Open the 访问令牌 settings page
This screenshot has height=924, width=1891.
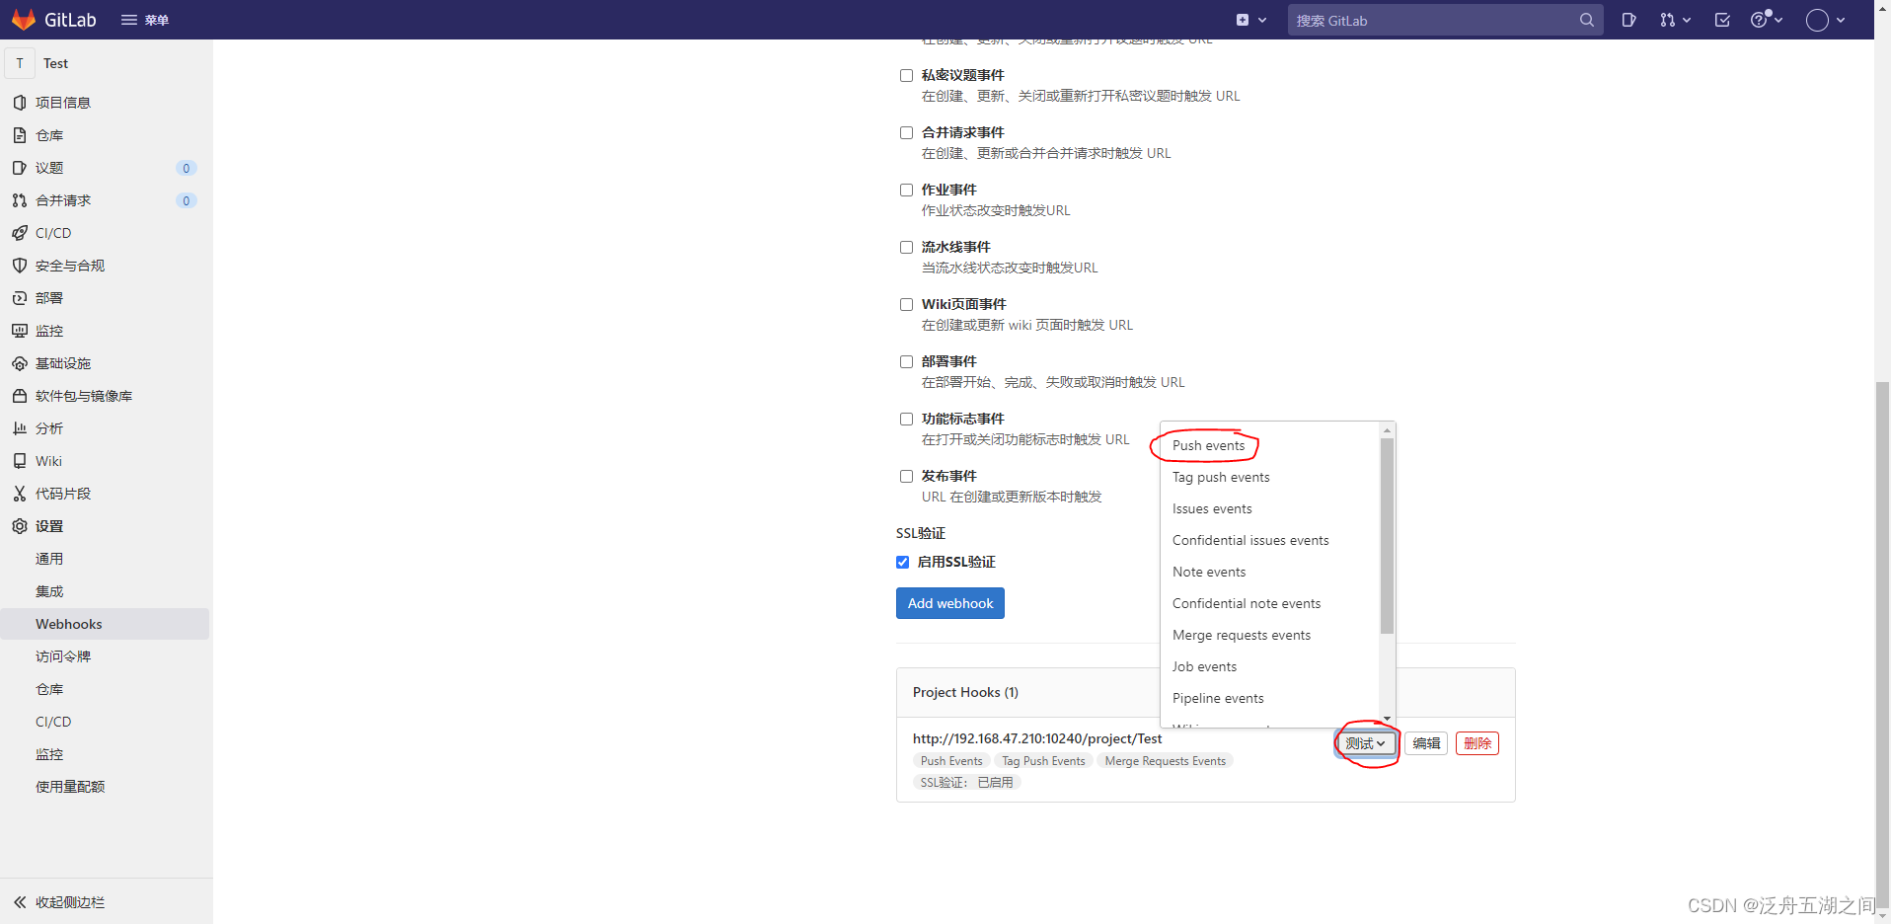click(x=62, y=655)
